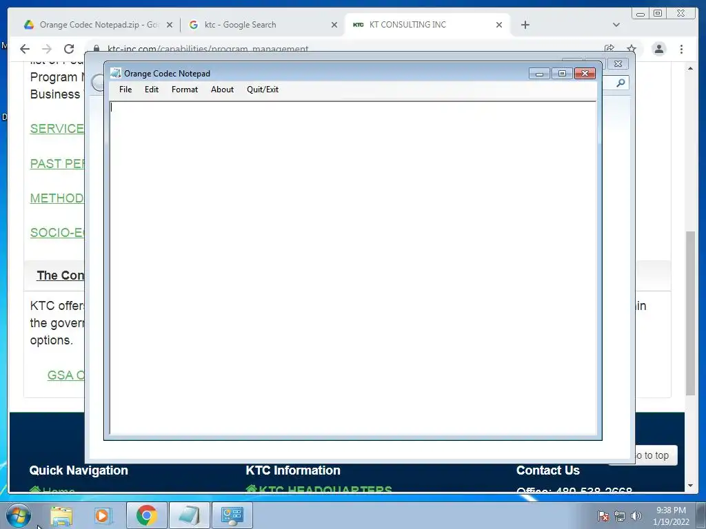Open the GSA link on the KTC page

coord(65,375)
